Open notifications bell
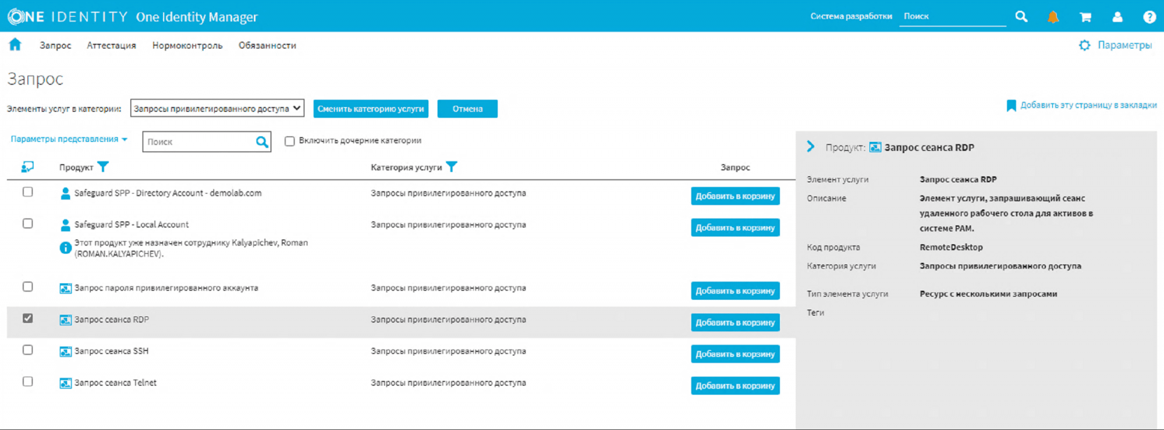 point(1053,17)
